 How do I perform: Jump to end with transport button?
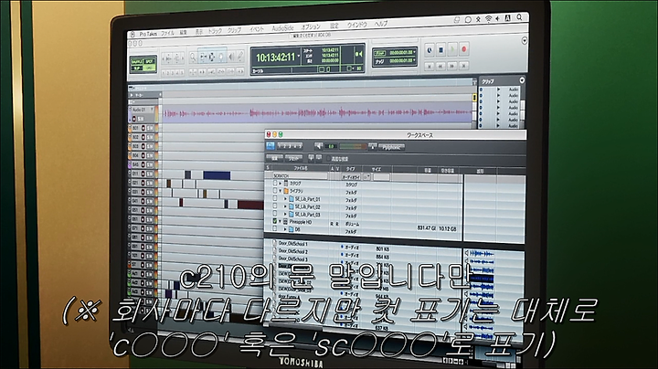click(463, 66)
